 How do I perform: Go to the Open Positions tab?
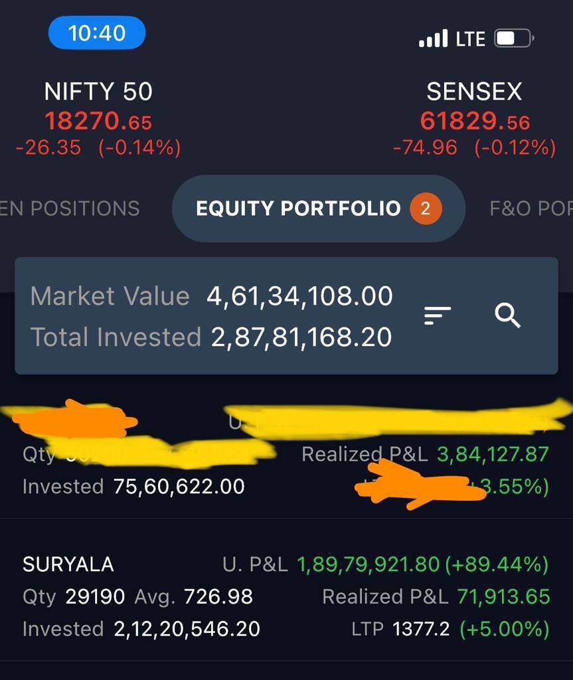coord(70,209)
